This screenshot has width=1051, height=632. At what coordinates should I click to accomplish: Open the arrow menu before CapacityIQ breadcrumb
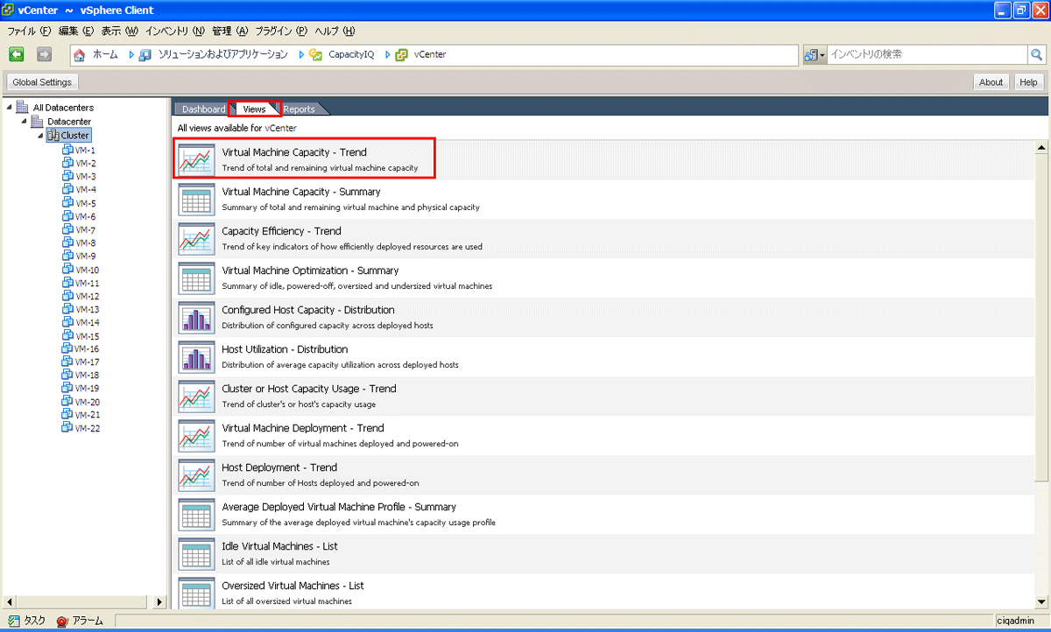coord(301,54)
